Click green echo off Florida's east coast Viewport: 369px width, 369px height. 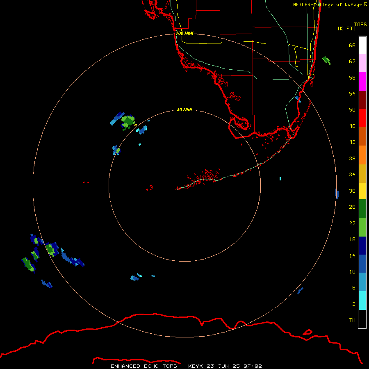click(326, 60)
